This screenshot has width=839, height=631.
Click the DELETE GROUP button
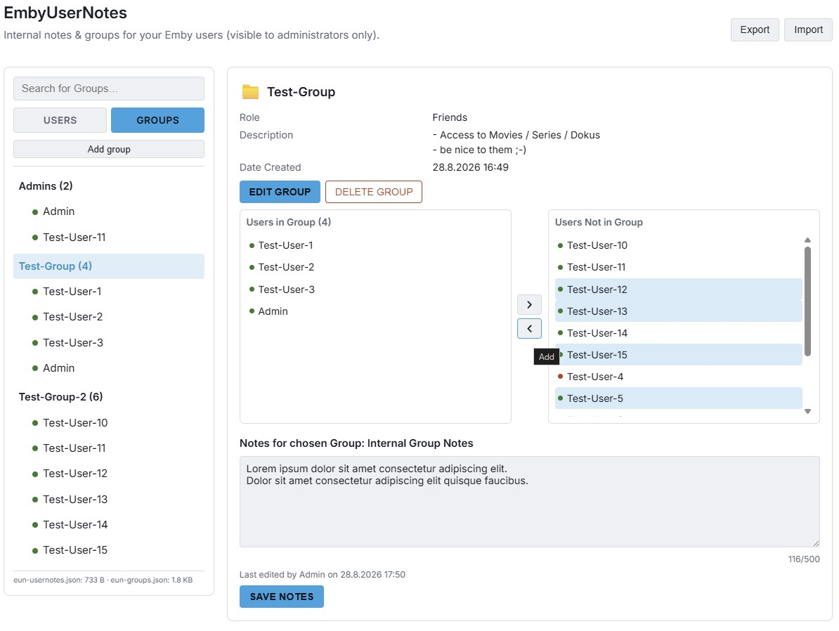point(374,192)
